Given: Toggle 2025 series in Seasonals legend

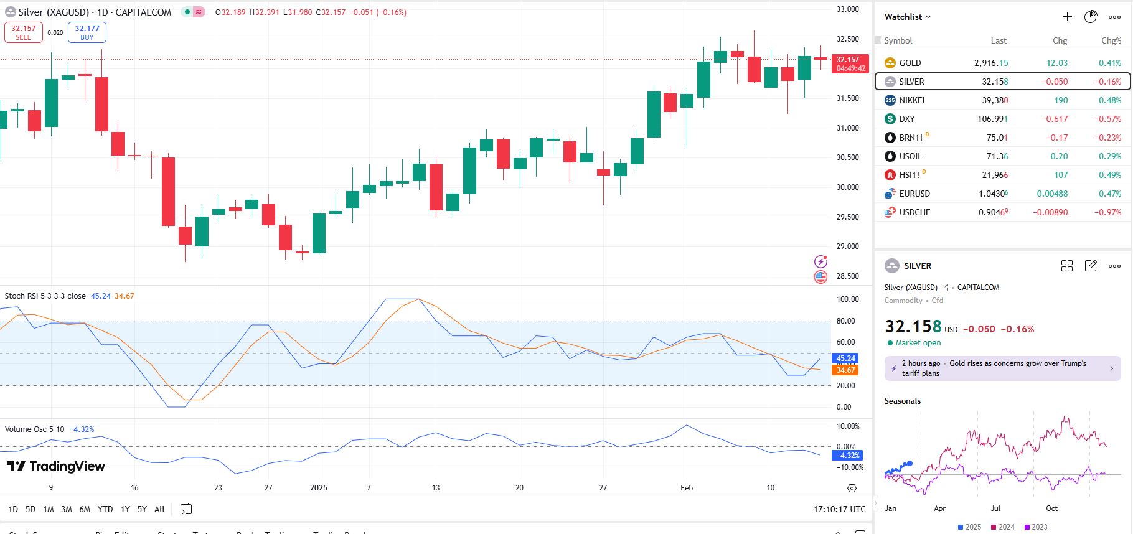Looking at the screenshot, I should tap(969, 527).
